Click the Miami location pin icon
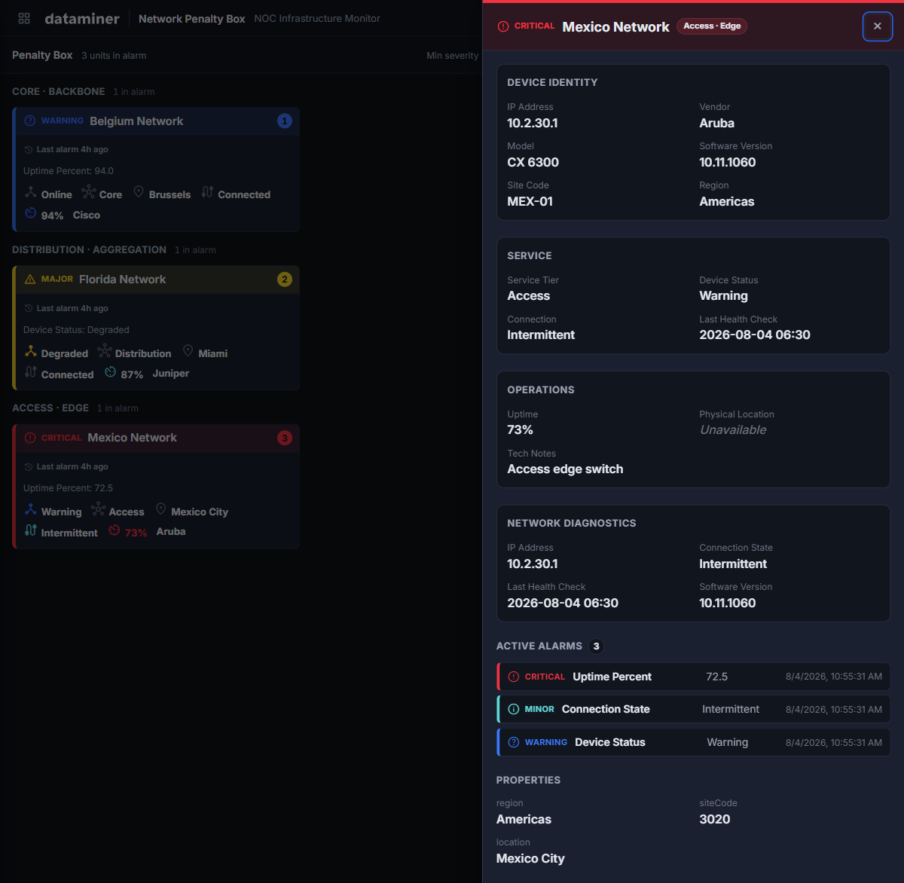This screenshot has height=883, width=904. pos(188,351)
